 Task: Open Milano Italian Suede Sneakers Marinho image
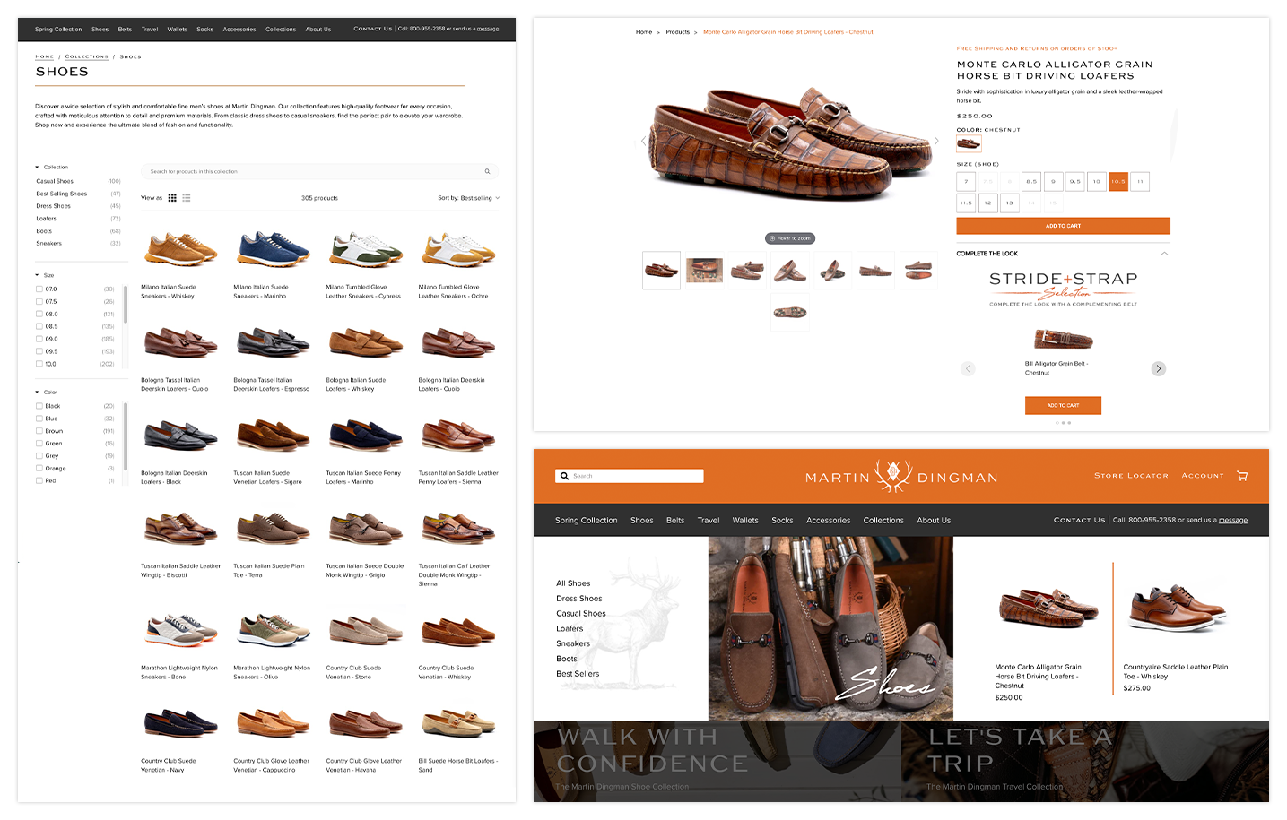click(273, 250)
